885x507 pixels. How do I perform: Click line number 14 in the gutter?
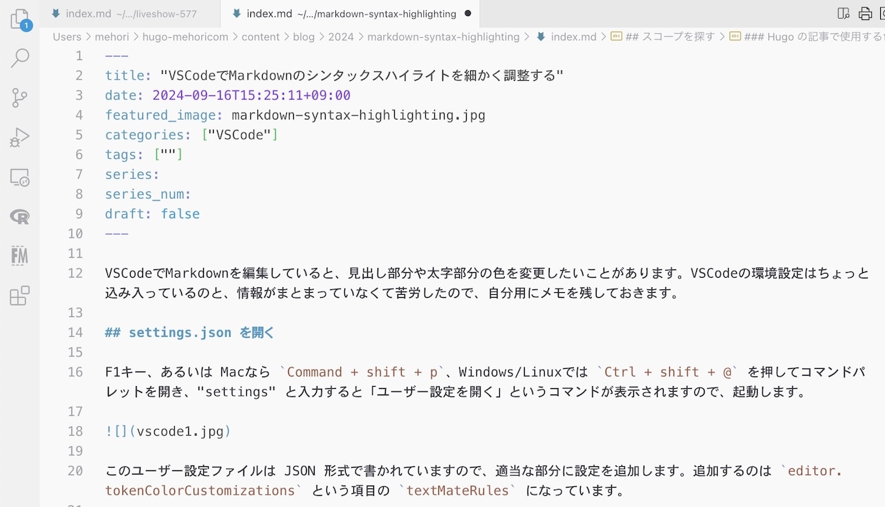[75, 333]
